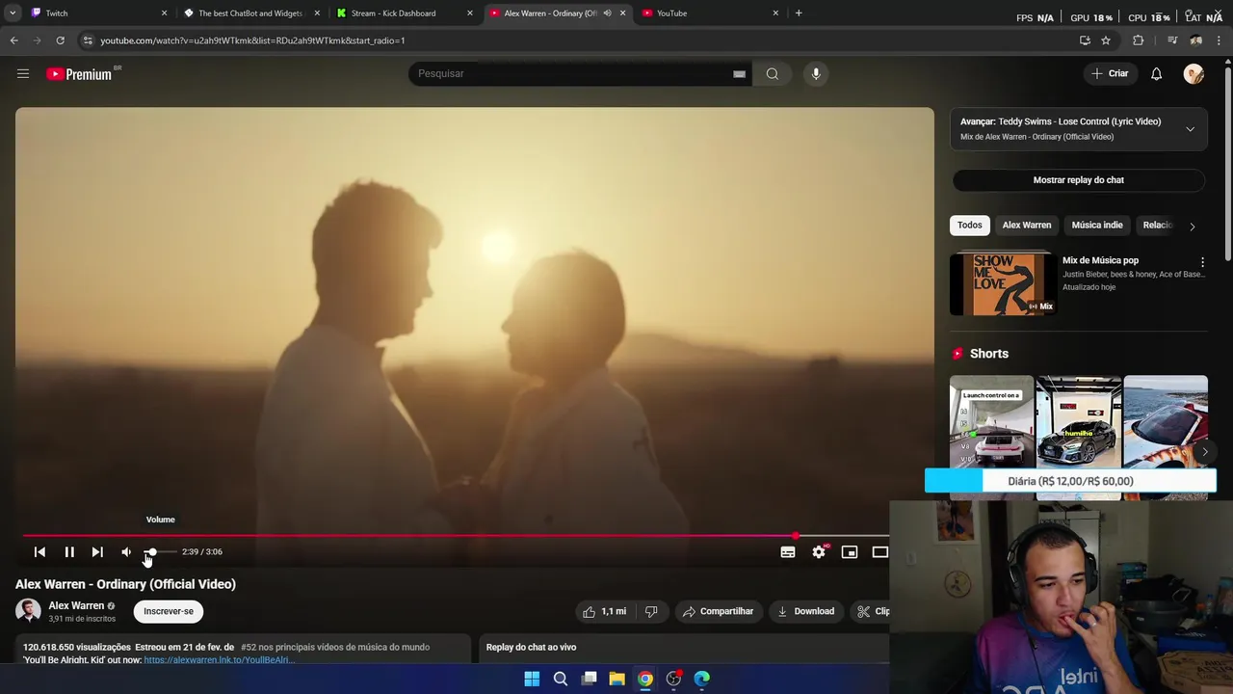Select the Relacionados filter chip
The height and width of the screenshot is (694, 1233).
tap(1158, 225)
